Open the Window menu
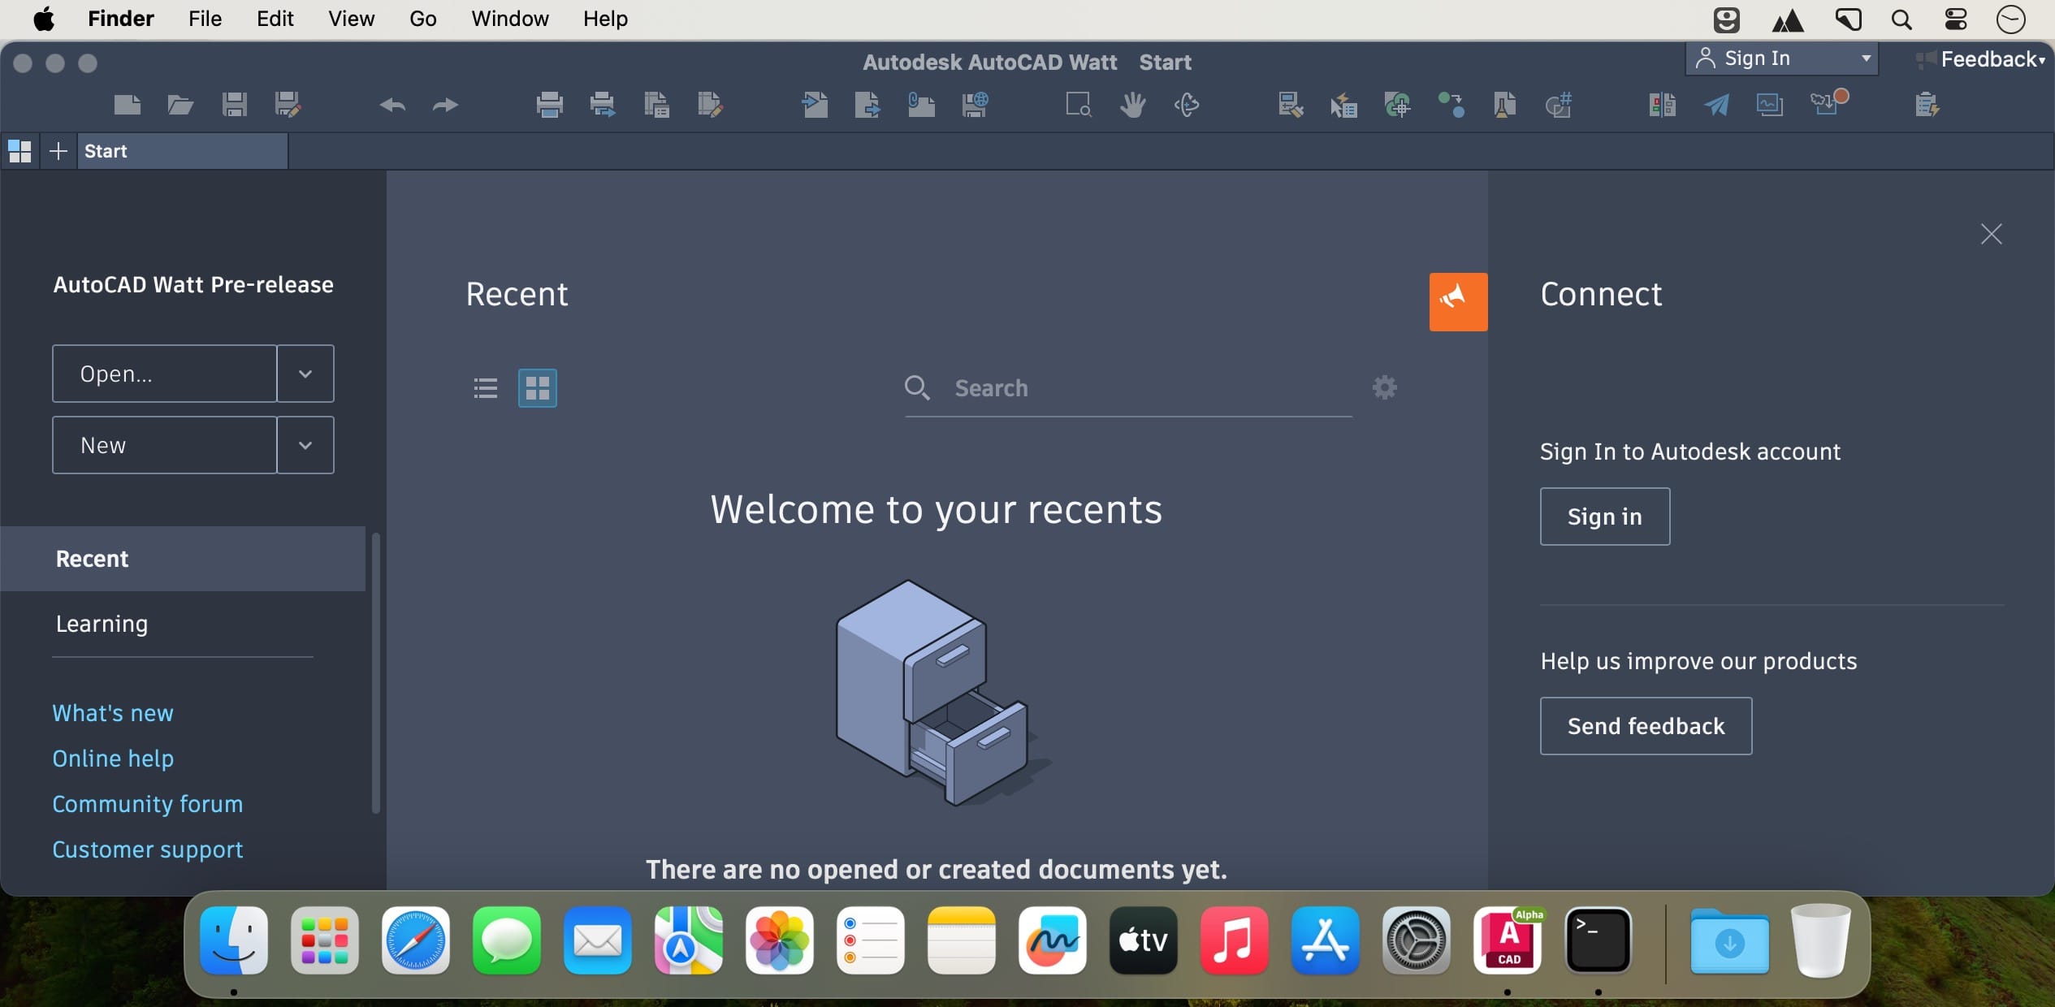This screenshot has width=2055, height=1007. tap(510, 19)
